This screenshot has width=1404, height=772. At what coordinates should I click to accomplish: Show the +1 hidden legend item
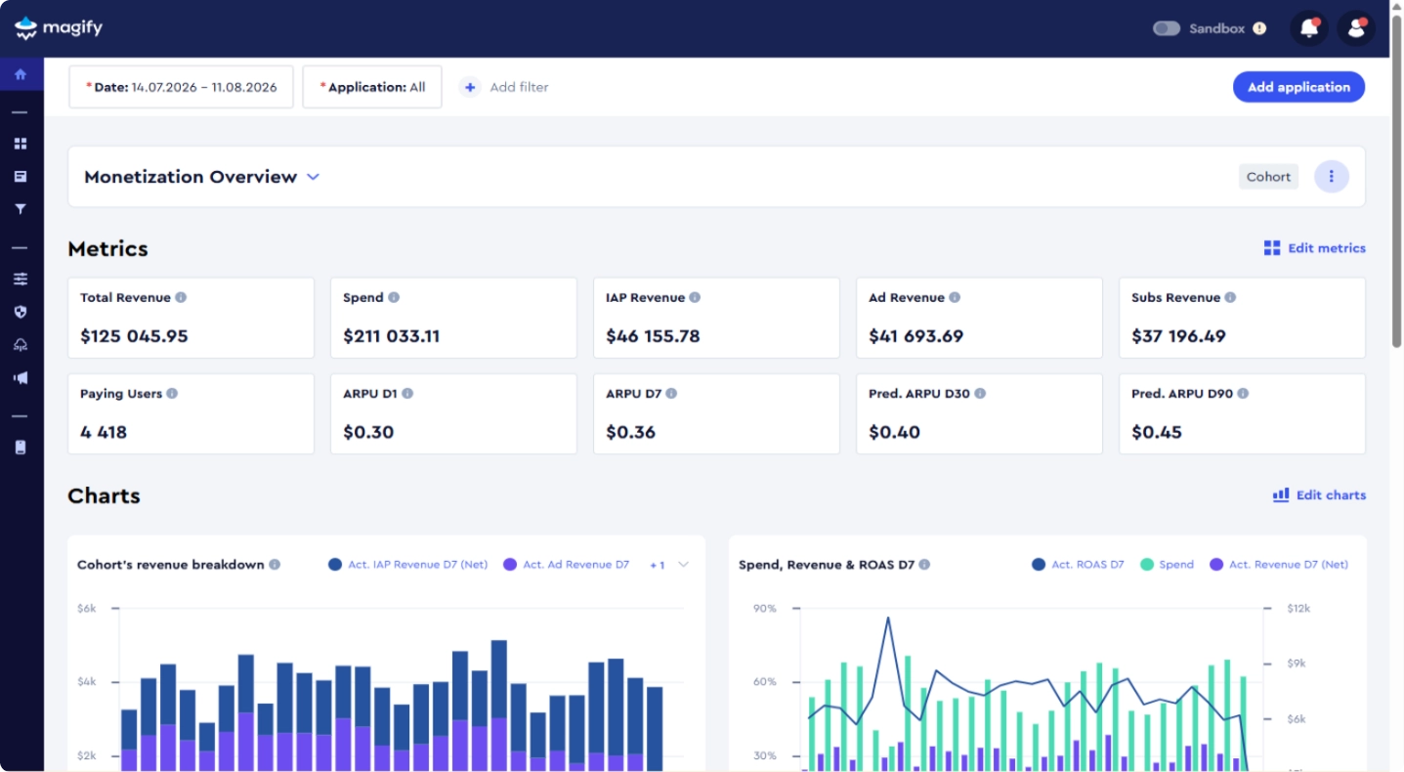(x=658, y=565)
